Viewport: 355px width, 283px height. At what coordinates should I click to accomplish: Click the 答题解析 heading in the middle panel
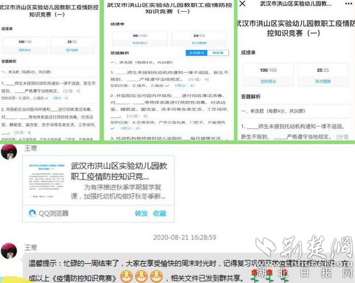[120, 53]
